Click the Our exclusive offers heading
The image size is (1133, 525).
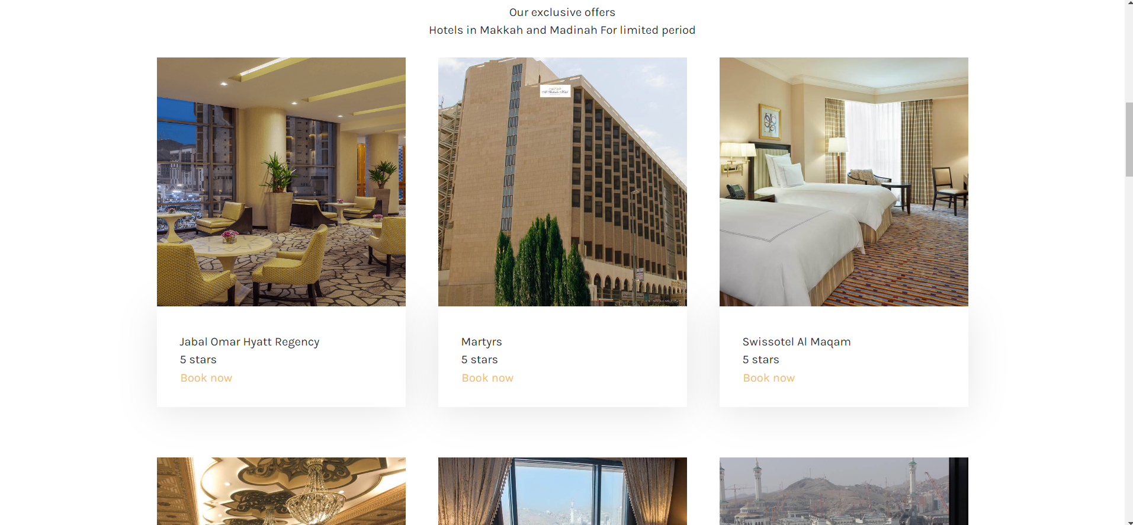tap(562, 12)
